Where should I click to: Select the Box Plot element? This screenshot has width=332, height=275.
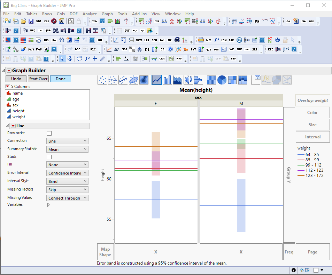(188, 80)
